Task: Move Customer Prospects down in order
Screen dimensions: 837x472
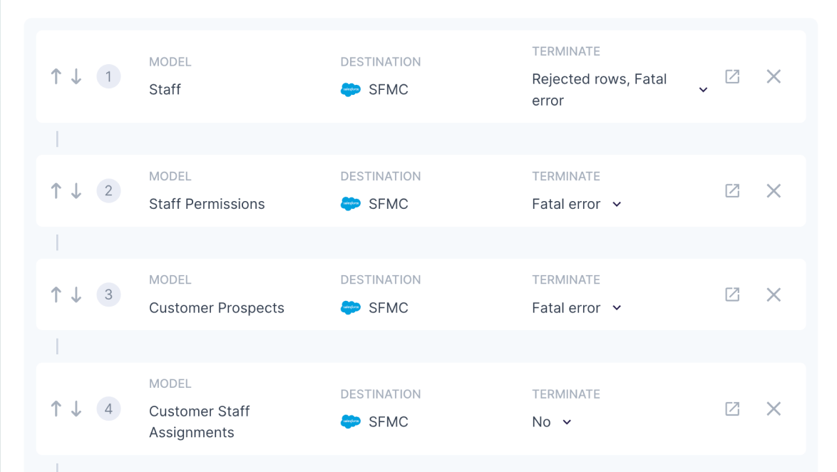Action: click(76, 294)
